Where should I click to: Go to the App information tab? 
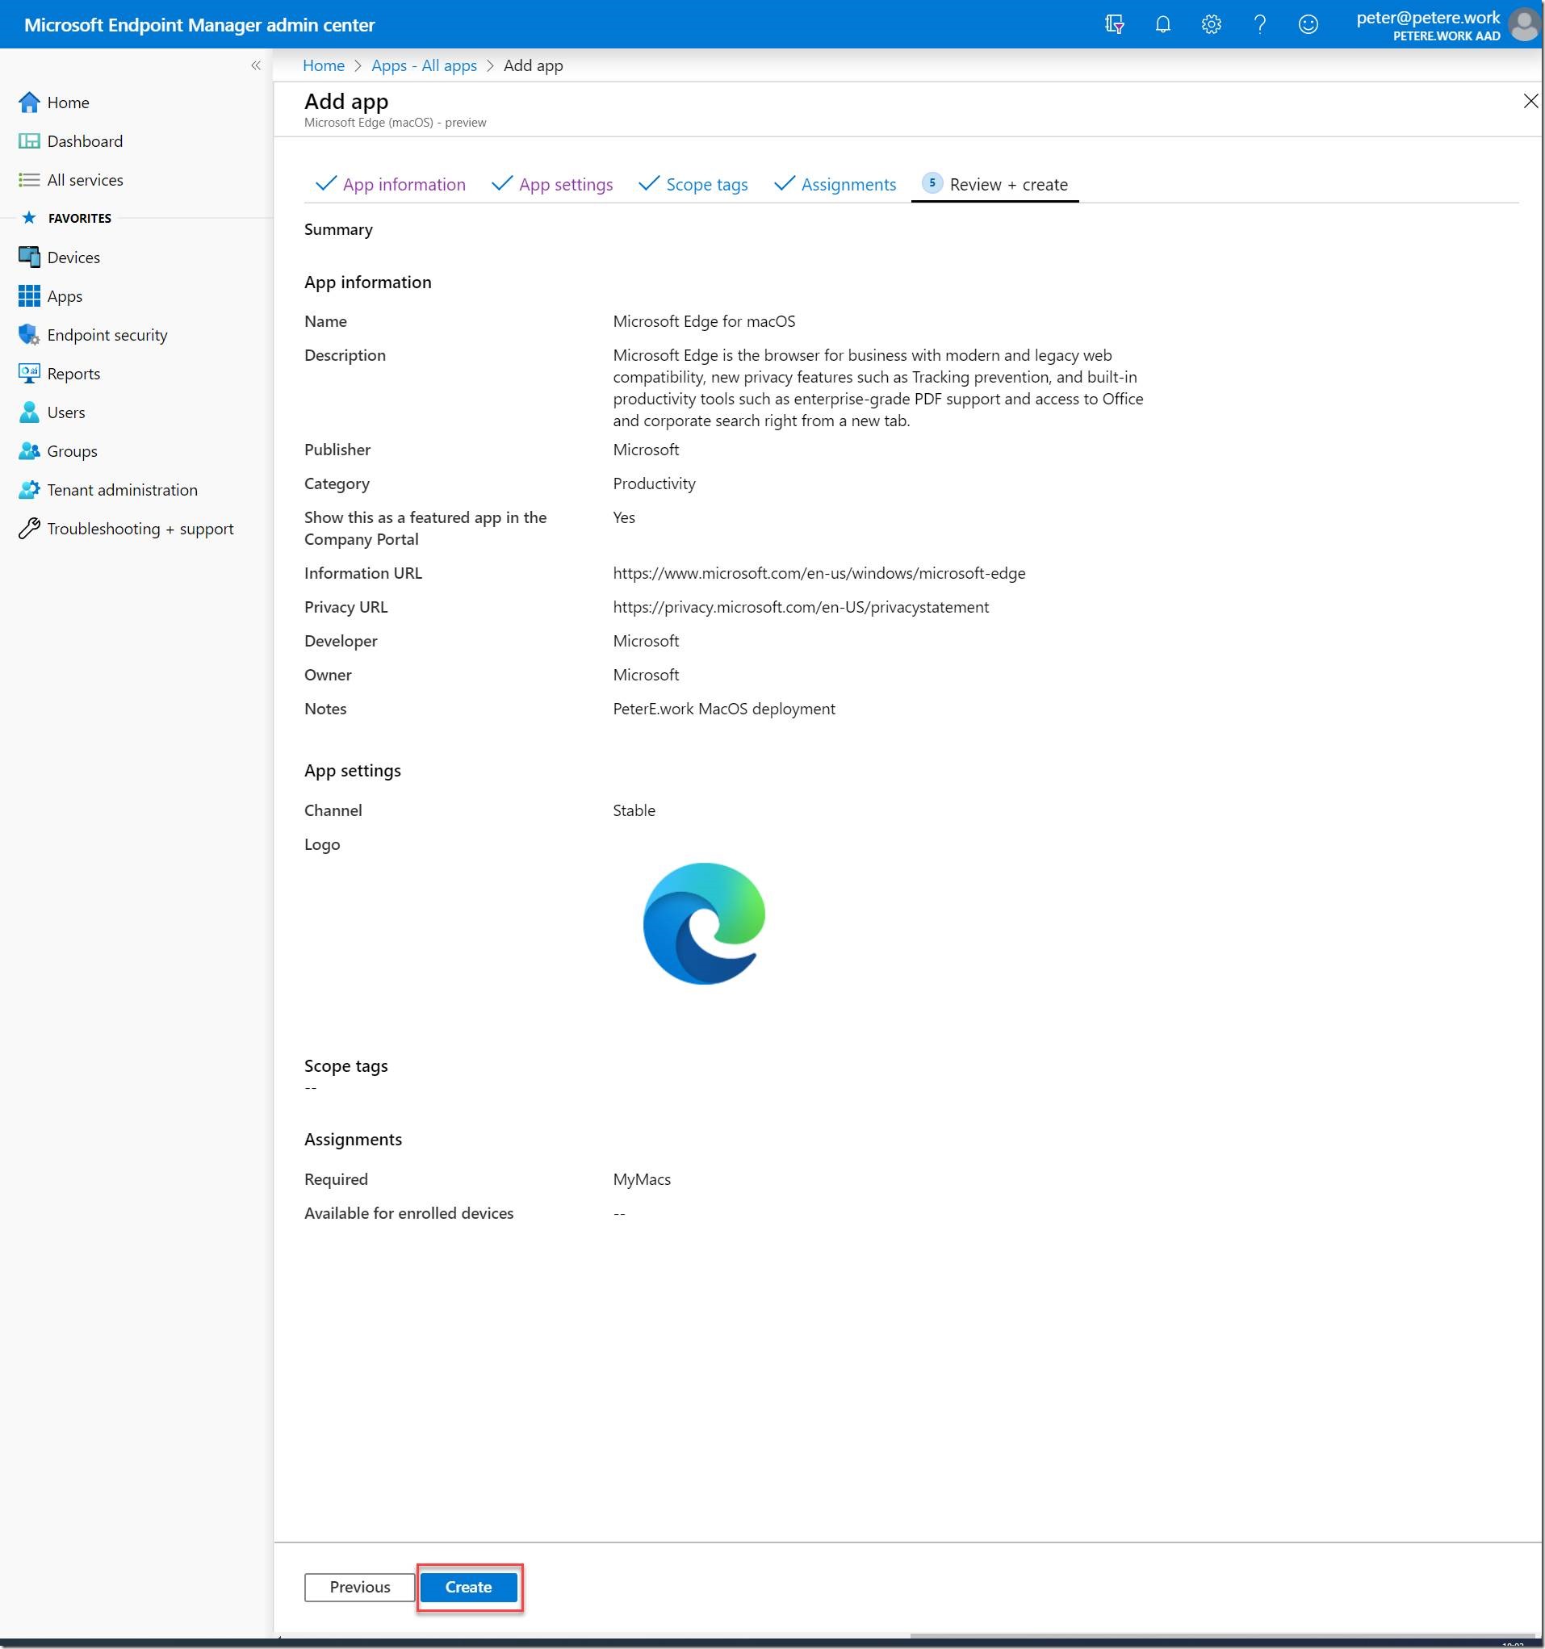click(x=404, y=185)
